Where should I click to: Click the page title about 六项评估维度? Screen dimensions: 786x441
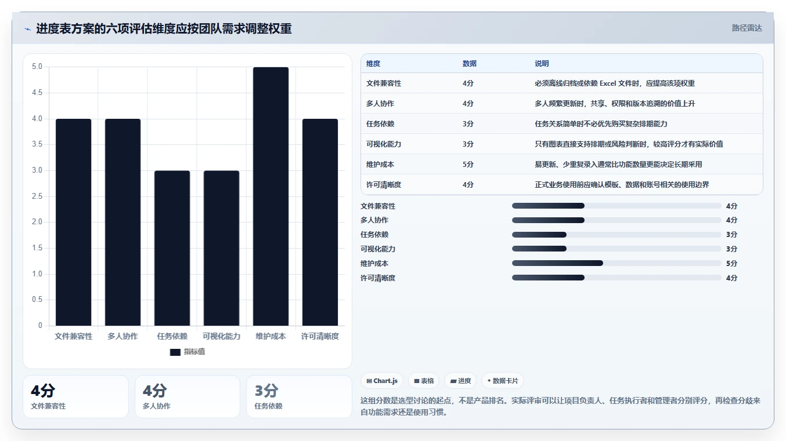click(164, 29)
